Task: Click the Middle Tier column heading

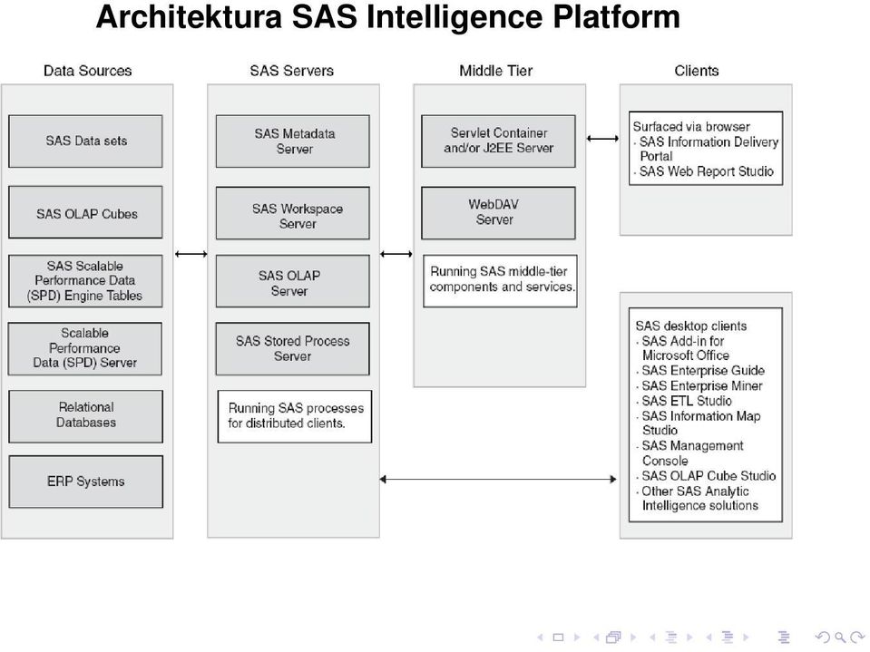Action: (x=496, y=71)
